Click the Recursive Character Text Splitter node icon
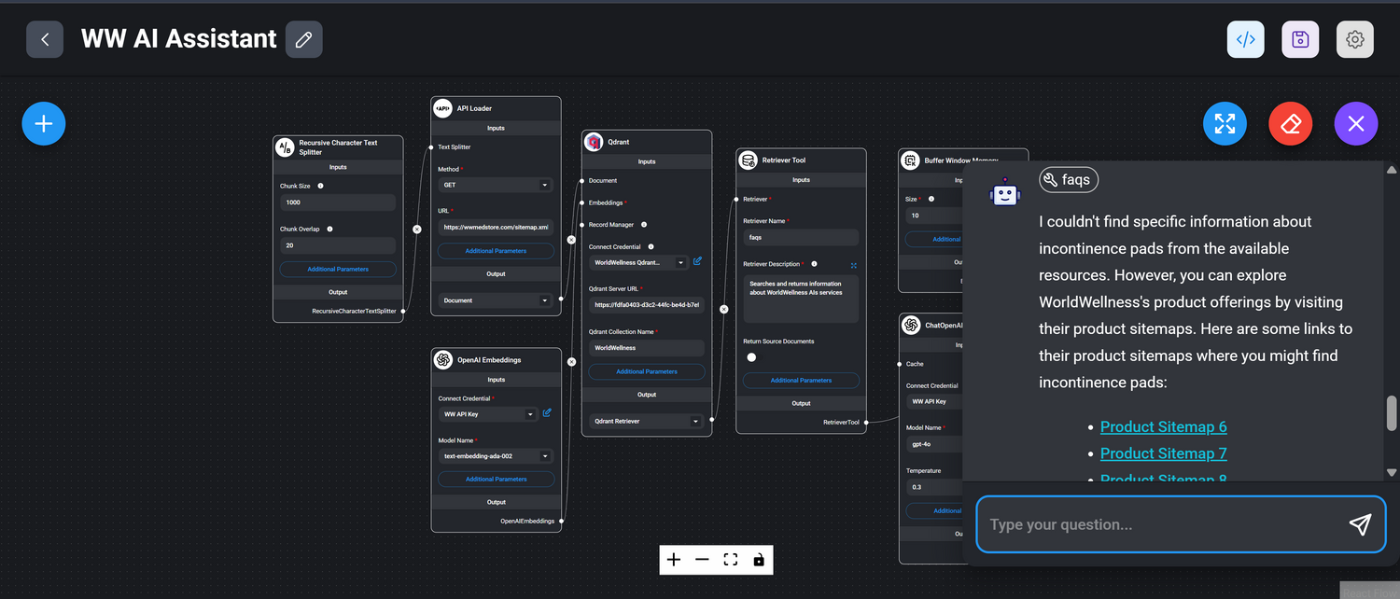 point(285,147)
